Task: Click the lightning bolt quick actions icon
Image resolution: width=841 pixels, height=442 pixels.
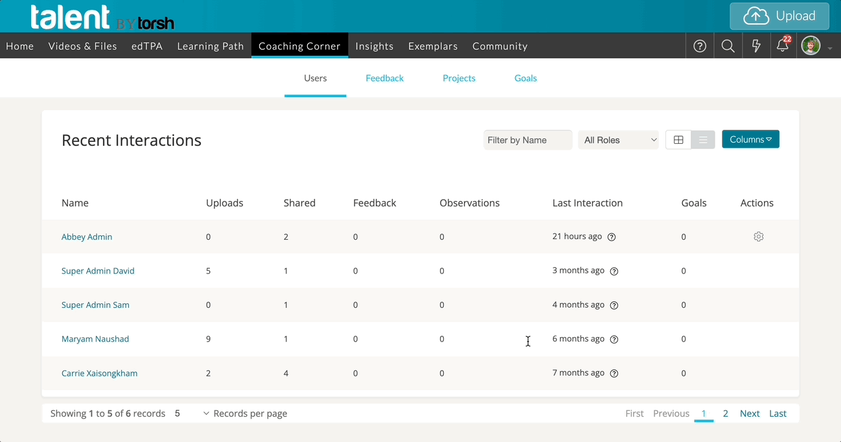Action: 755,46
